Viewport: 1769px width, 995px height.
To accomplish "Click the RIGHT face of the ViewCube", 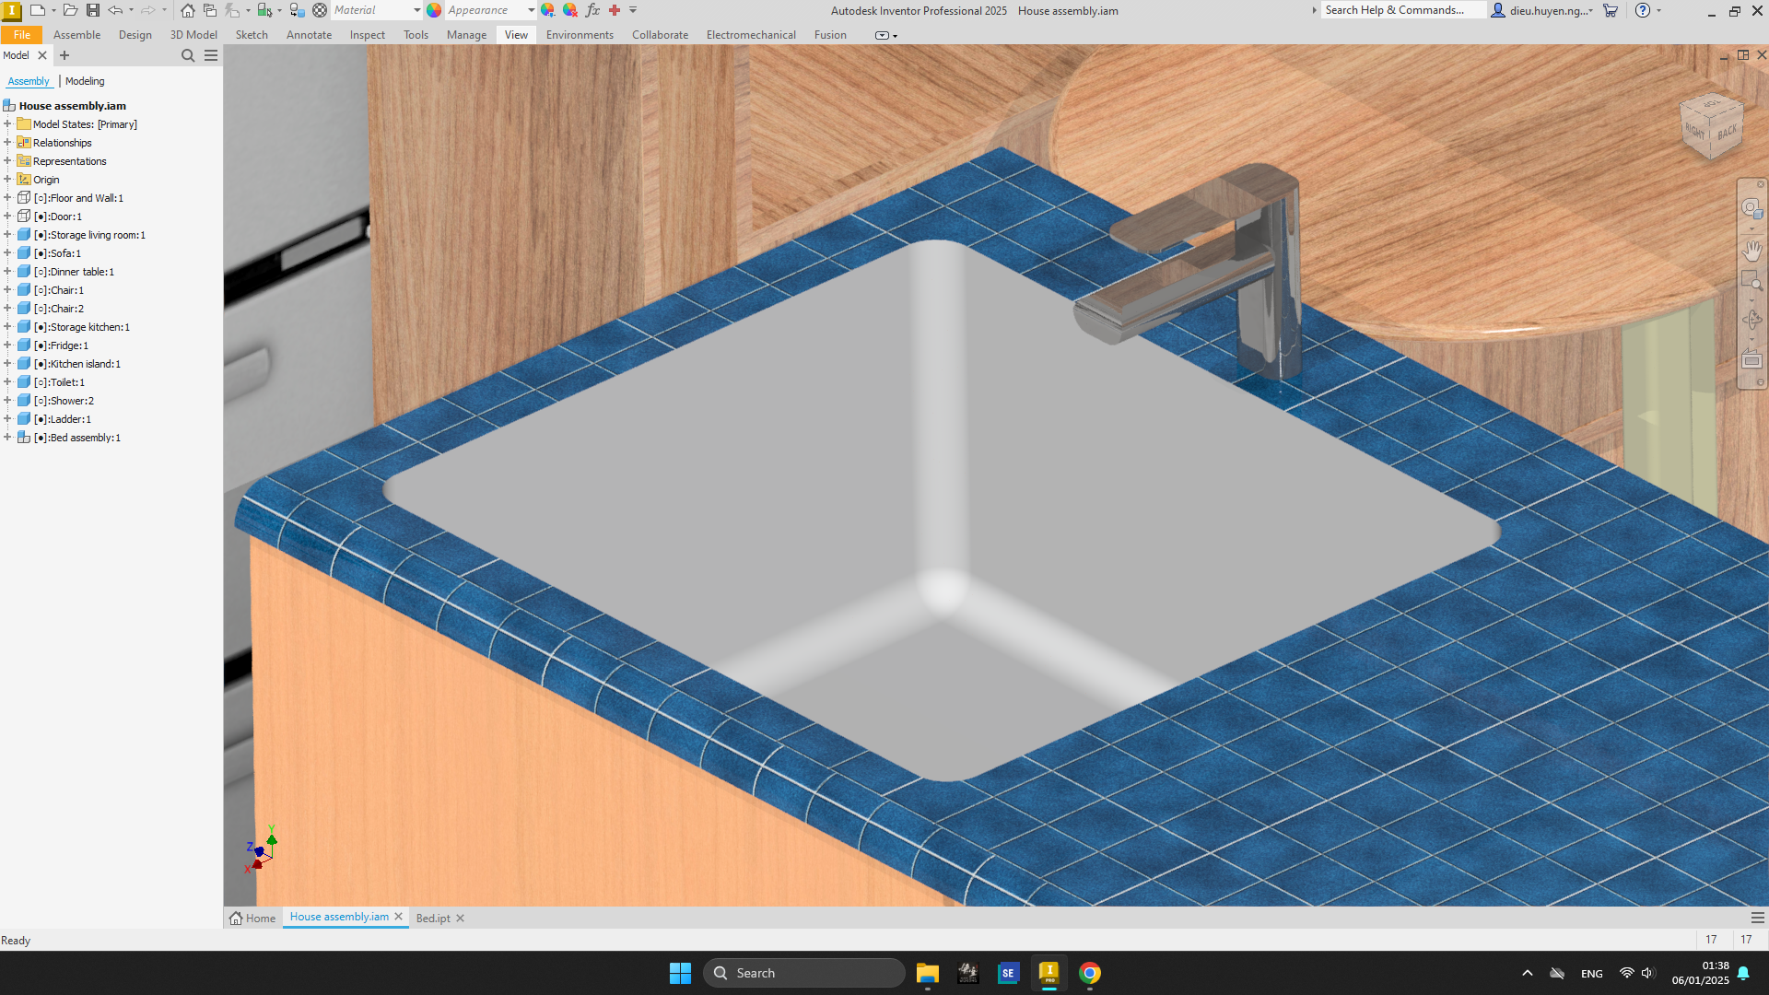I will [1695, 131].
